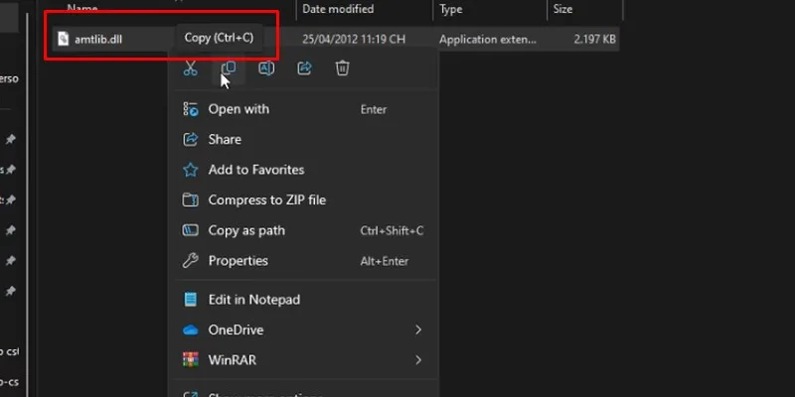
Task: Select Compress to ZIP file
Action: [x=266, y=200]
